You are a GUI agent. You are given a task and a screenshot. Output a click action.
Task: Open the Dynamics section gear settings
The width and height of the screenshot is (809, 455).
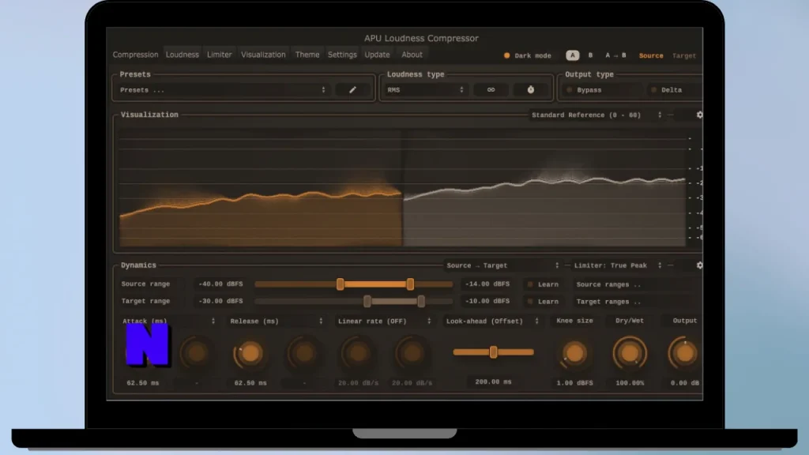point(699,265)
